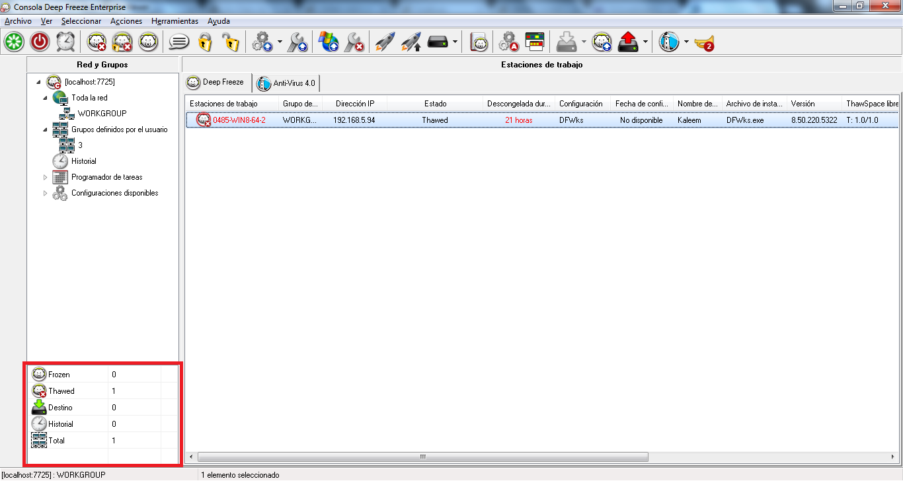
Task: Click the Windows logo update icon
Action: tap(329, 42)
